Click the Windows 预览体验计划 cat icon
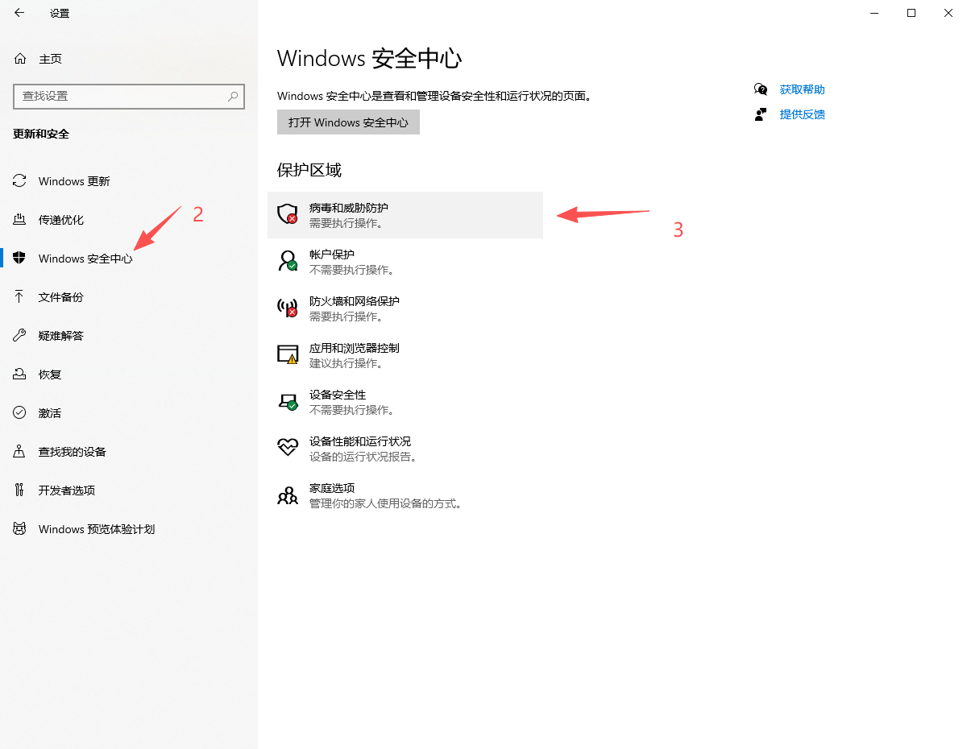The image size is (967, 749). (x=19, y=529)
